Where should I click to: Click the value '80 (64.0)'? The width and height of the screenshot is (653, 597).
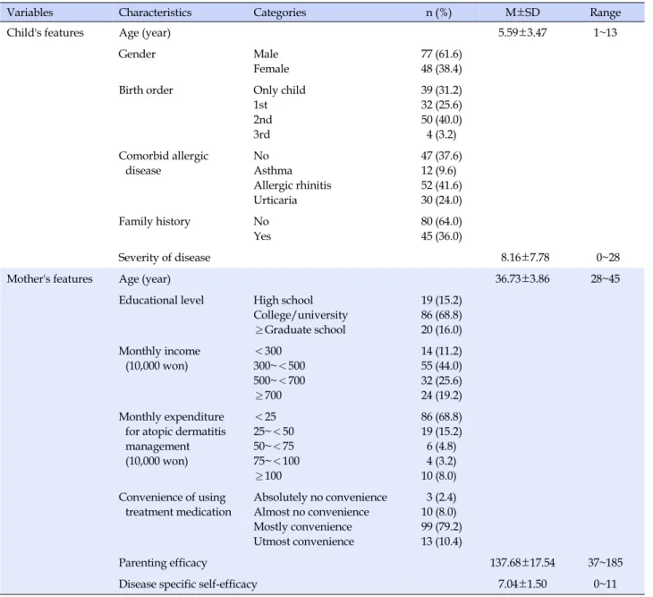point(441,222)
